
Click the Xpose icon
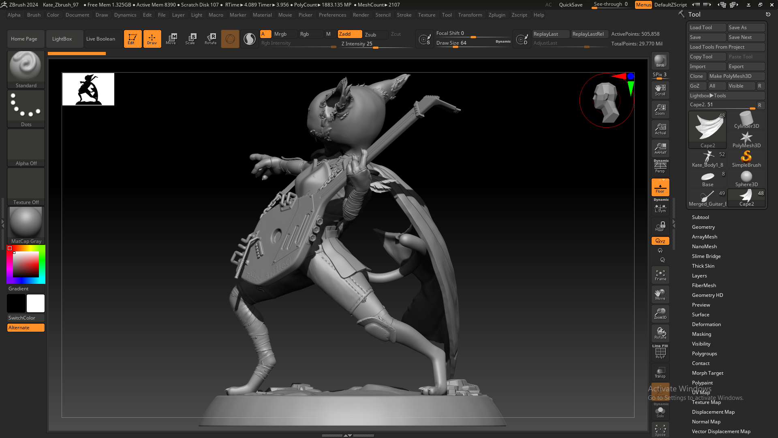[x=660, y=430]
